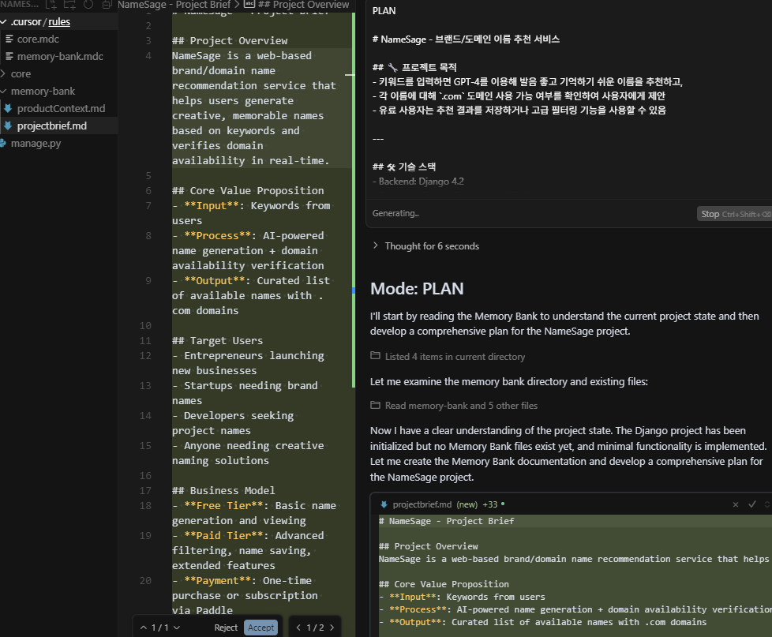Viewport: 772px width, 637px height.
Task: Click the markdown icon next to productContext.md
Action: [8, 108]
